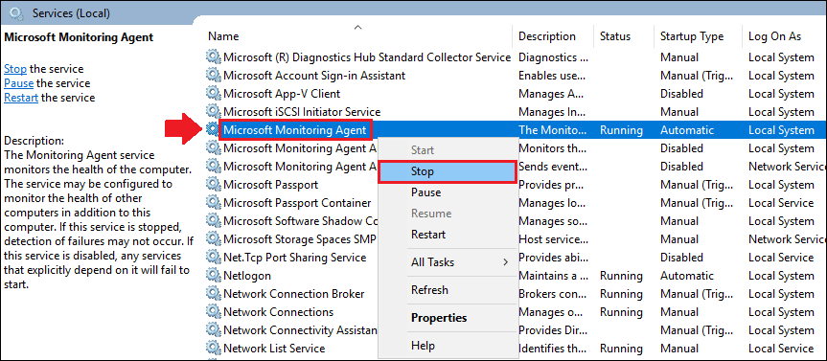
Task: Click gear icon for Microsoft App-V Client
Action: [213, 94]
